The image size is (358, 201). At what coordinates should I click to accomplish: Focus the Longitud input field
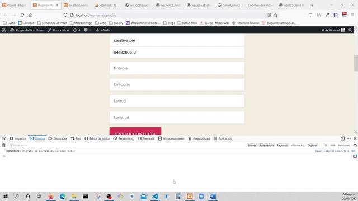(x=177, y=117)
